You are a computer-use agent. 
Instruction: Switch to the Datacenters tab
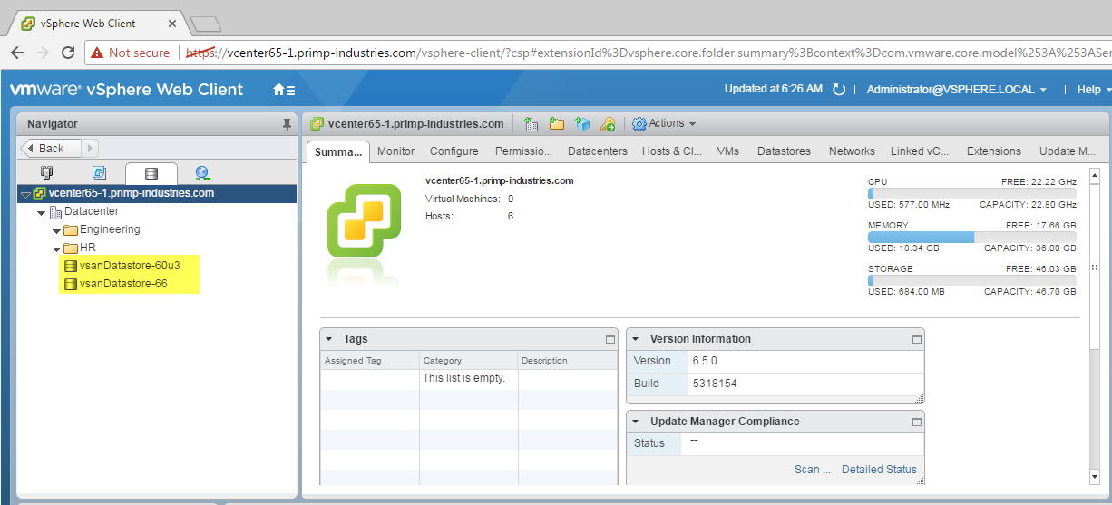[x=598, y=151]
